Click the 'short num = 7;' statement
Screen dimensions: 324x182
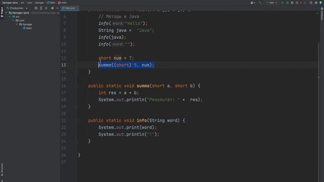click(x=116, y=58)
